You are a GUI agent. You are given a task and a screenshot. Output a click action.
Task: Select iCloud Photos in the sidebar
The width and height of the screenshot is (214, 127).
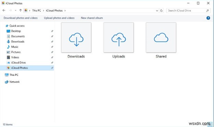pos(27,68)
